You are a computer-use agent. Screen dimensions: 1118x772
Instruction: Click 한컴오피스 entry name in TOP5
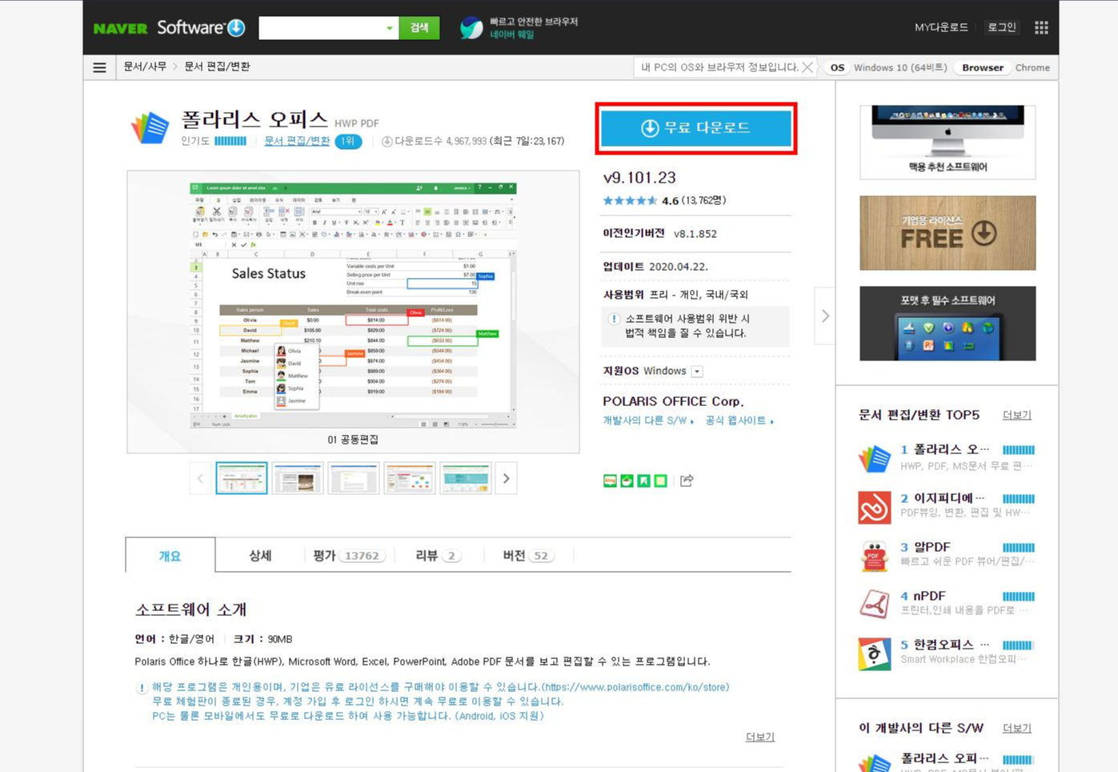[x=952, y=645]
